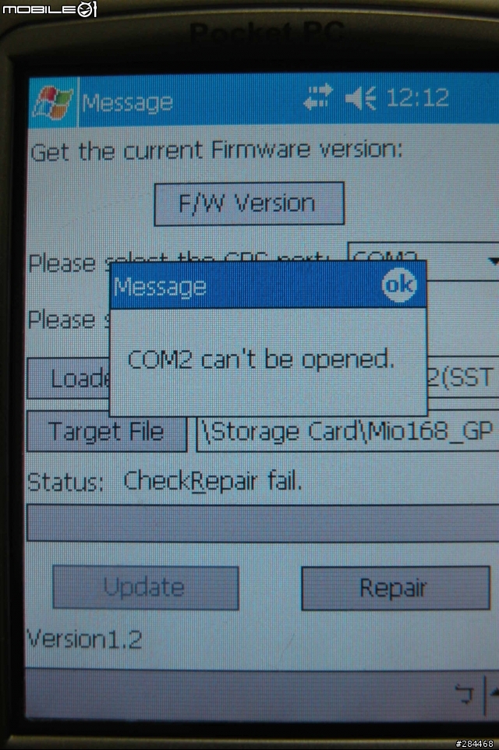Click the status progress bar
The width and height of the screenshot is (499, 750).
[x=263, y=523]
